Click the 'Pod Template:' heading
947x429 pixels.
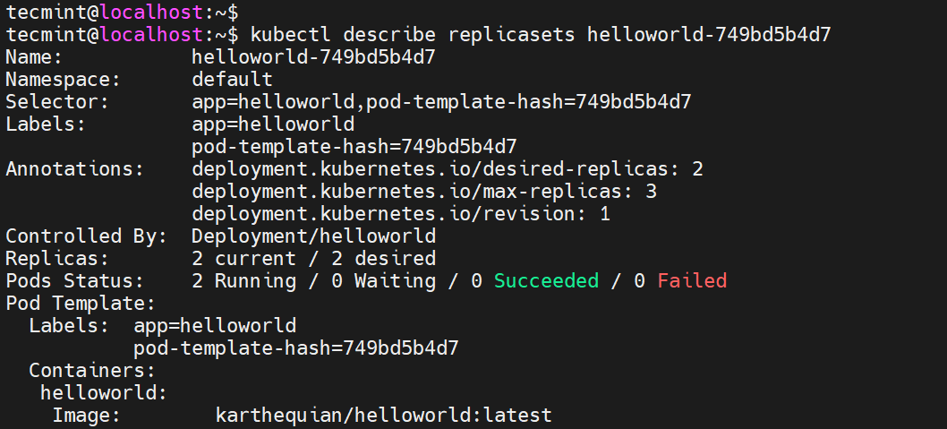[81, 304]
